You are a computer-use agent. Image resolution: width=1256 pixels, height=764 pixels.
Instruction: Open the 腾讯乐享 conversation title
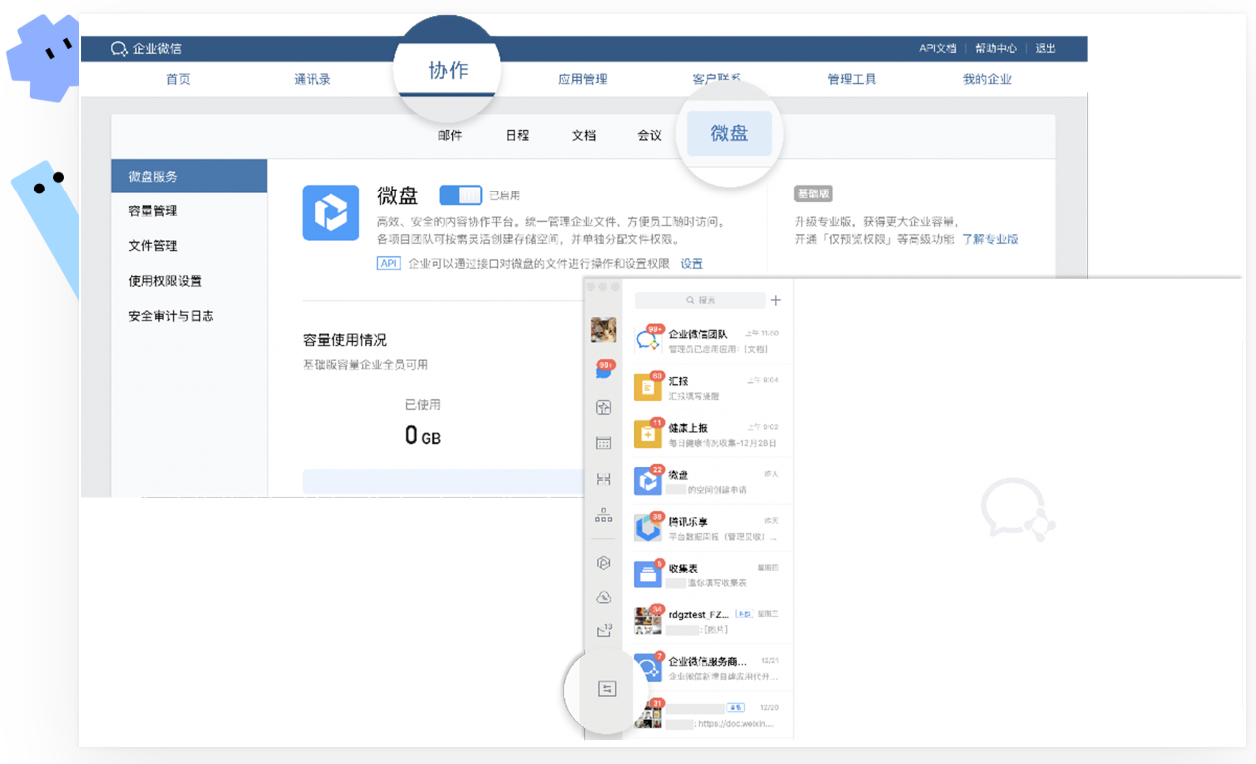click(688, 522)
